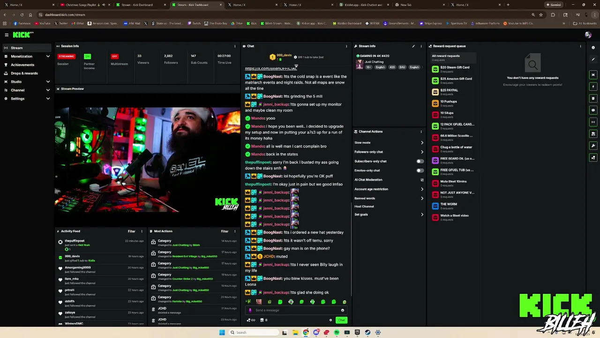Open the Activity Feed Filter button
The width and height of the screenshot is (600, 338).
pos(132,231)
